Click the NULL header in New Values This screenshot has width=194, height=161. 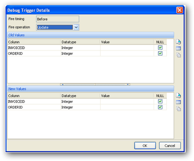coord(160,96)
